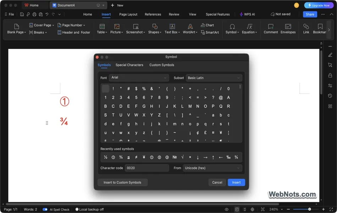337x213 pixels.
Task: Expand the Font dropdown showing Arial
Action: pos(139,78)
